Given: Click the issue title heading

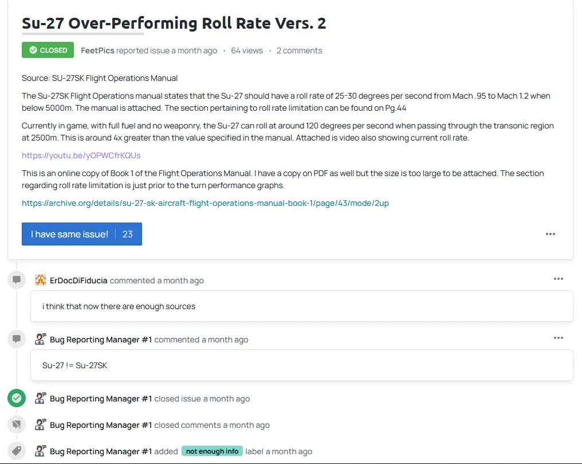Looking at the screenshot, I should (x=174, y=24).
